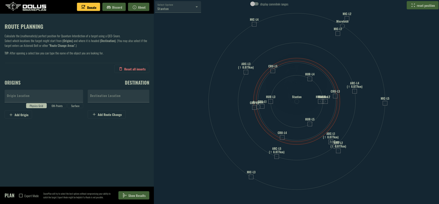Click the Stanton star at the center
Screen dimensions: 439x204
(297, 102)
